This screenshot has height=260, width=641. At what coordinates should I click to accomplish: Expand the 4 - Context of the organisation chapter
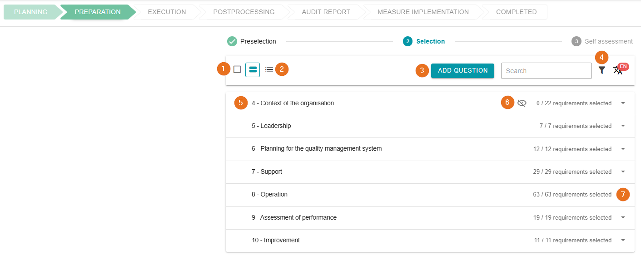pos(623,103)
